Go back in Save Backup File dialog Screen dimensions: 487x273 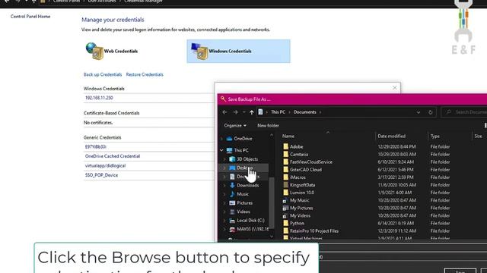click(x=224, y=112)
